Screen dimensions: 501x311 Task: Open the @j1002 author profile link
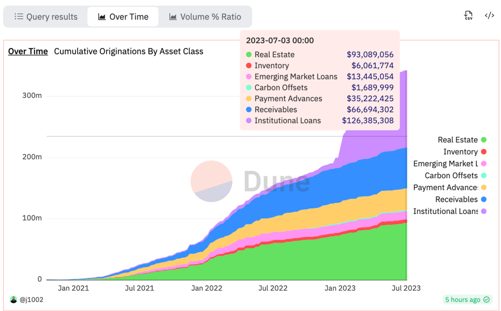point(32,299)
